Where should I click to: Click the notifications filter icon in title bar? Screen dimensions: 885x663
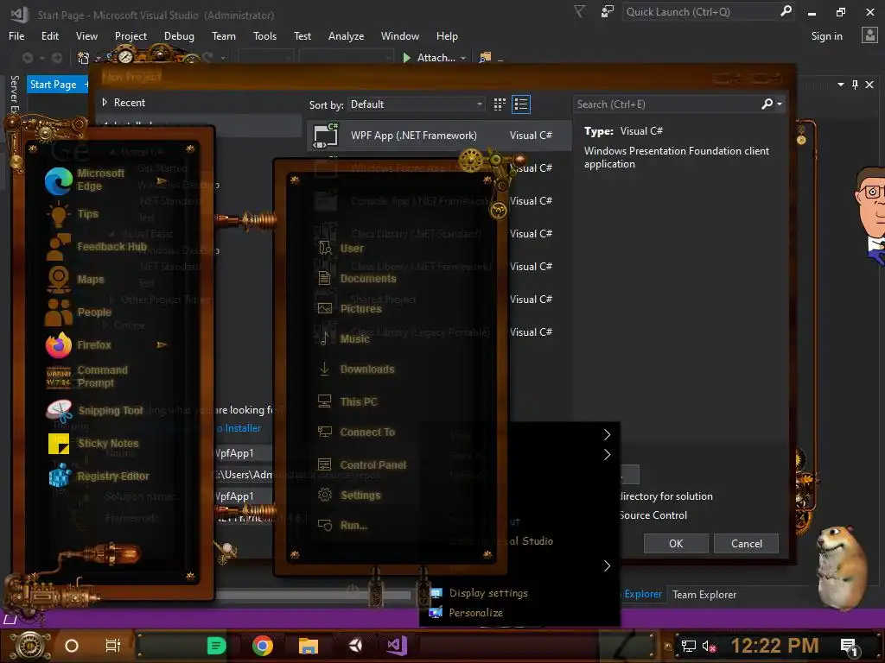(580, 12)
